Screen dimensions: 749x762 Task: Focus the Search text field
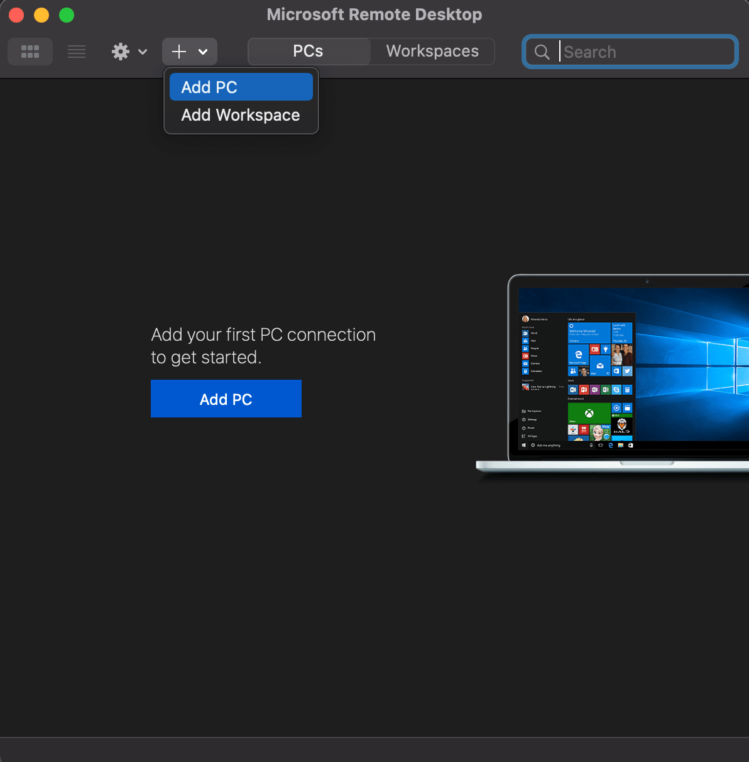click(x=647, y=52)
